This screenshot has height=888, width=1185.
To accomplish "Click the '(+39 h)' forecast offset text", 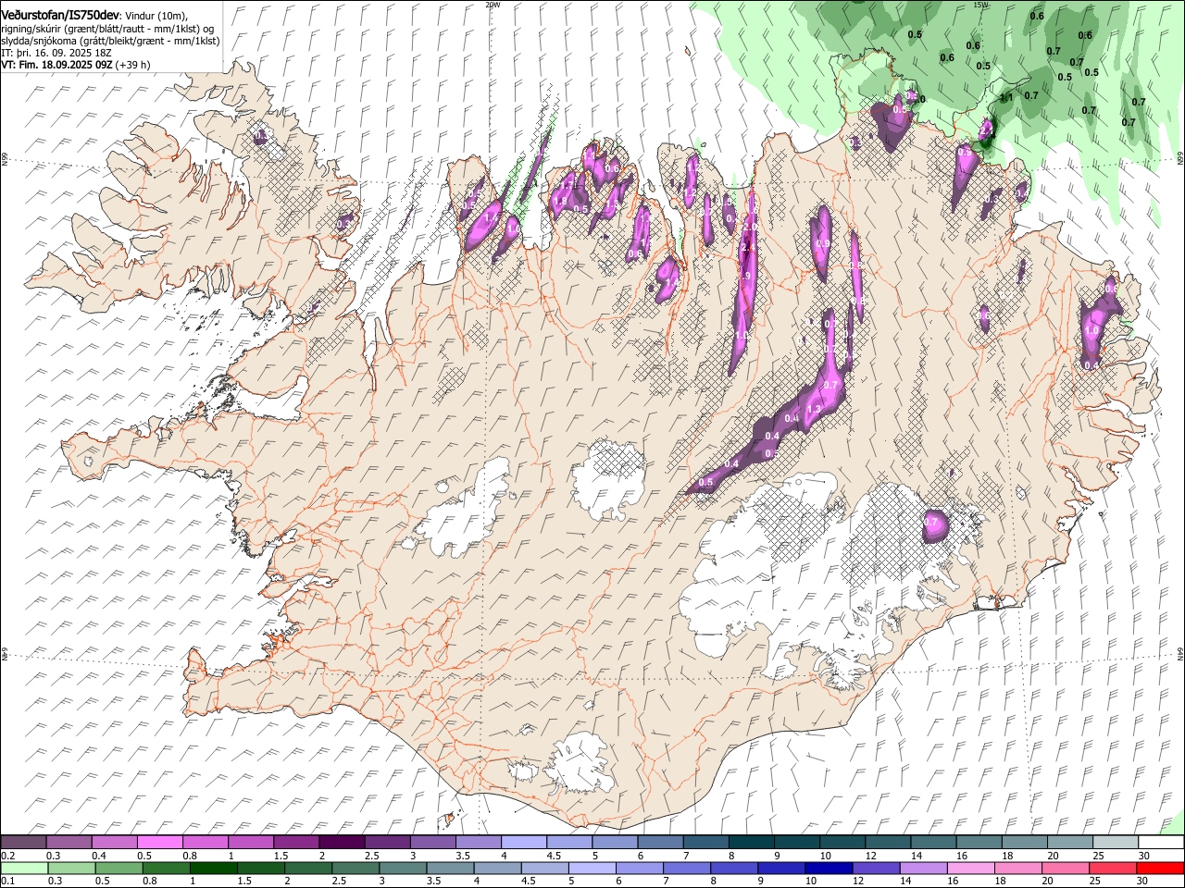I will point(133,65).
